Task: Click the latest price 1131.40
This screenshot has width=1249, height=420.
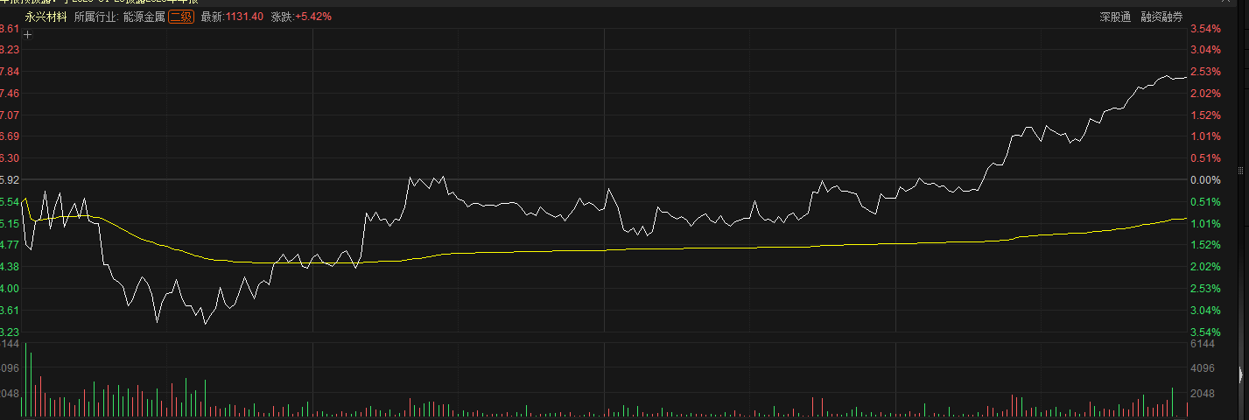Action: [x=244, y=17]
